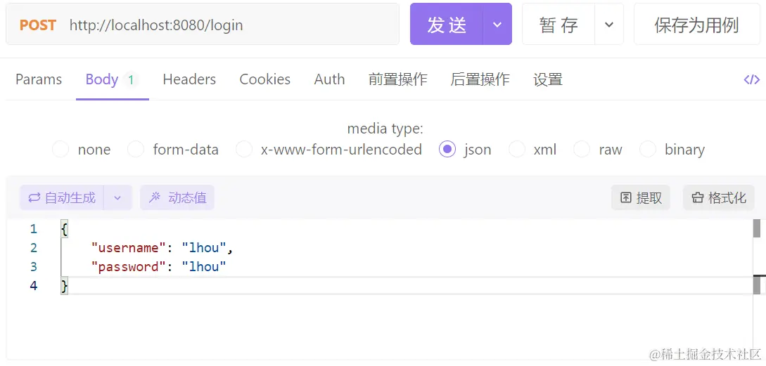Switch to the Headers tab
Viewport: 766px width, 366px height.
click(189, 79)
